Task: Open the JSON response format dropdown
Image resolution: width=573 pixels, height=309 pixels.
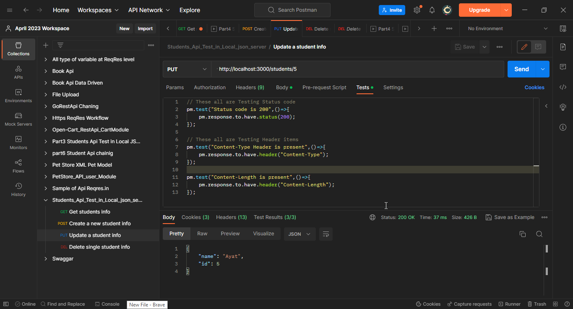Action: point(300,234)
